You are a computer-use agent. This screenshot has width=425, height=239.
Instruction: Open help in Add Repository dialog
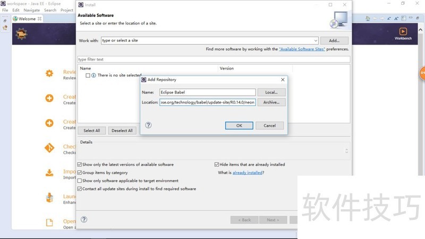[148, 125]
